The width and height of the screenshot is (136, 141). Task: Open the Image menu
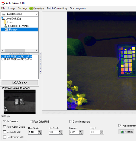11,8
